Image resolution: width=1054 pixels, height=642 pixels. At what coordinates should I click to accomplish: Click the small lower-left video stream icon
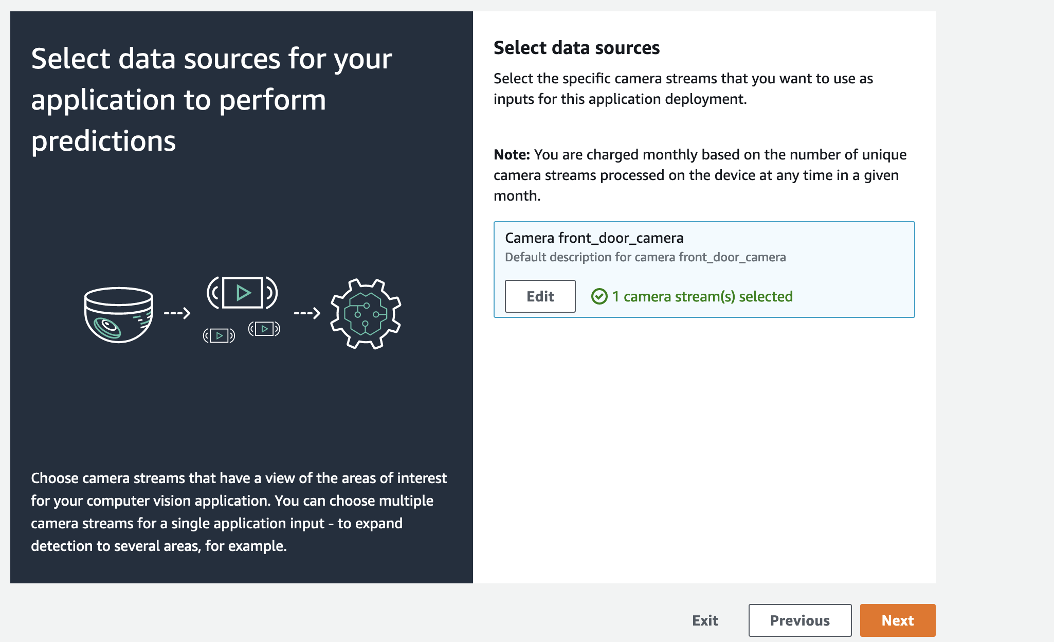click(219, 335)
